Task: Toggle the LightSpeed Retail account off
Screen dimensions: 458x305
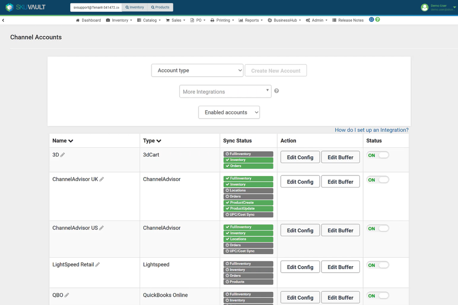Action: (378, 265)
